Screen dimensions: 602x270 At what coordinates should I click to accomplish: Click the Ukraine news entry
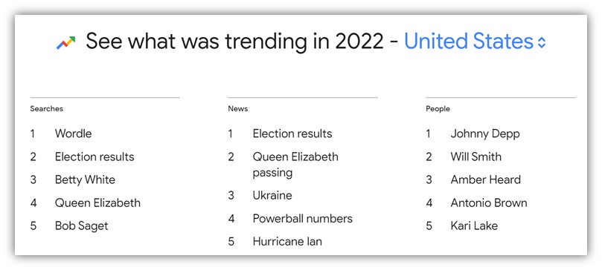(x=272, y=195)
